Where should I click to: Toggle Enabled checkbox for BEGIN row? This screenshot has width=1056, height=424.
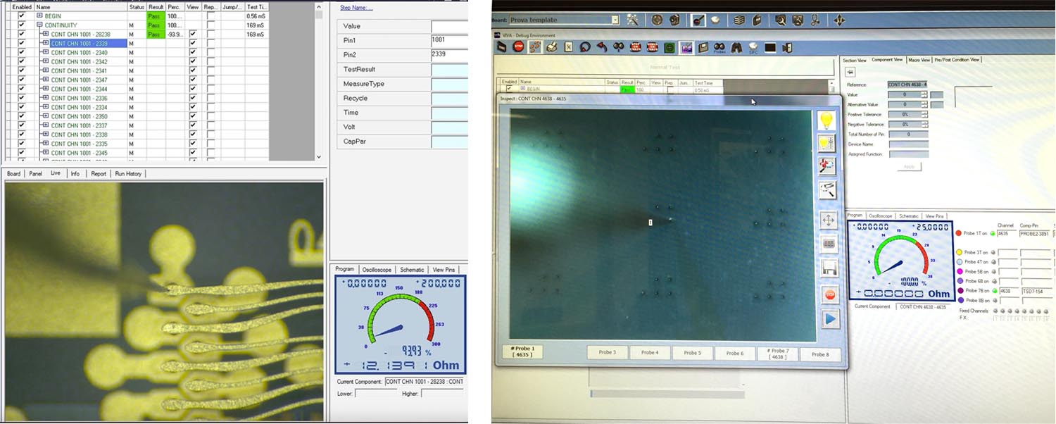click(22, 15)
